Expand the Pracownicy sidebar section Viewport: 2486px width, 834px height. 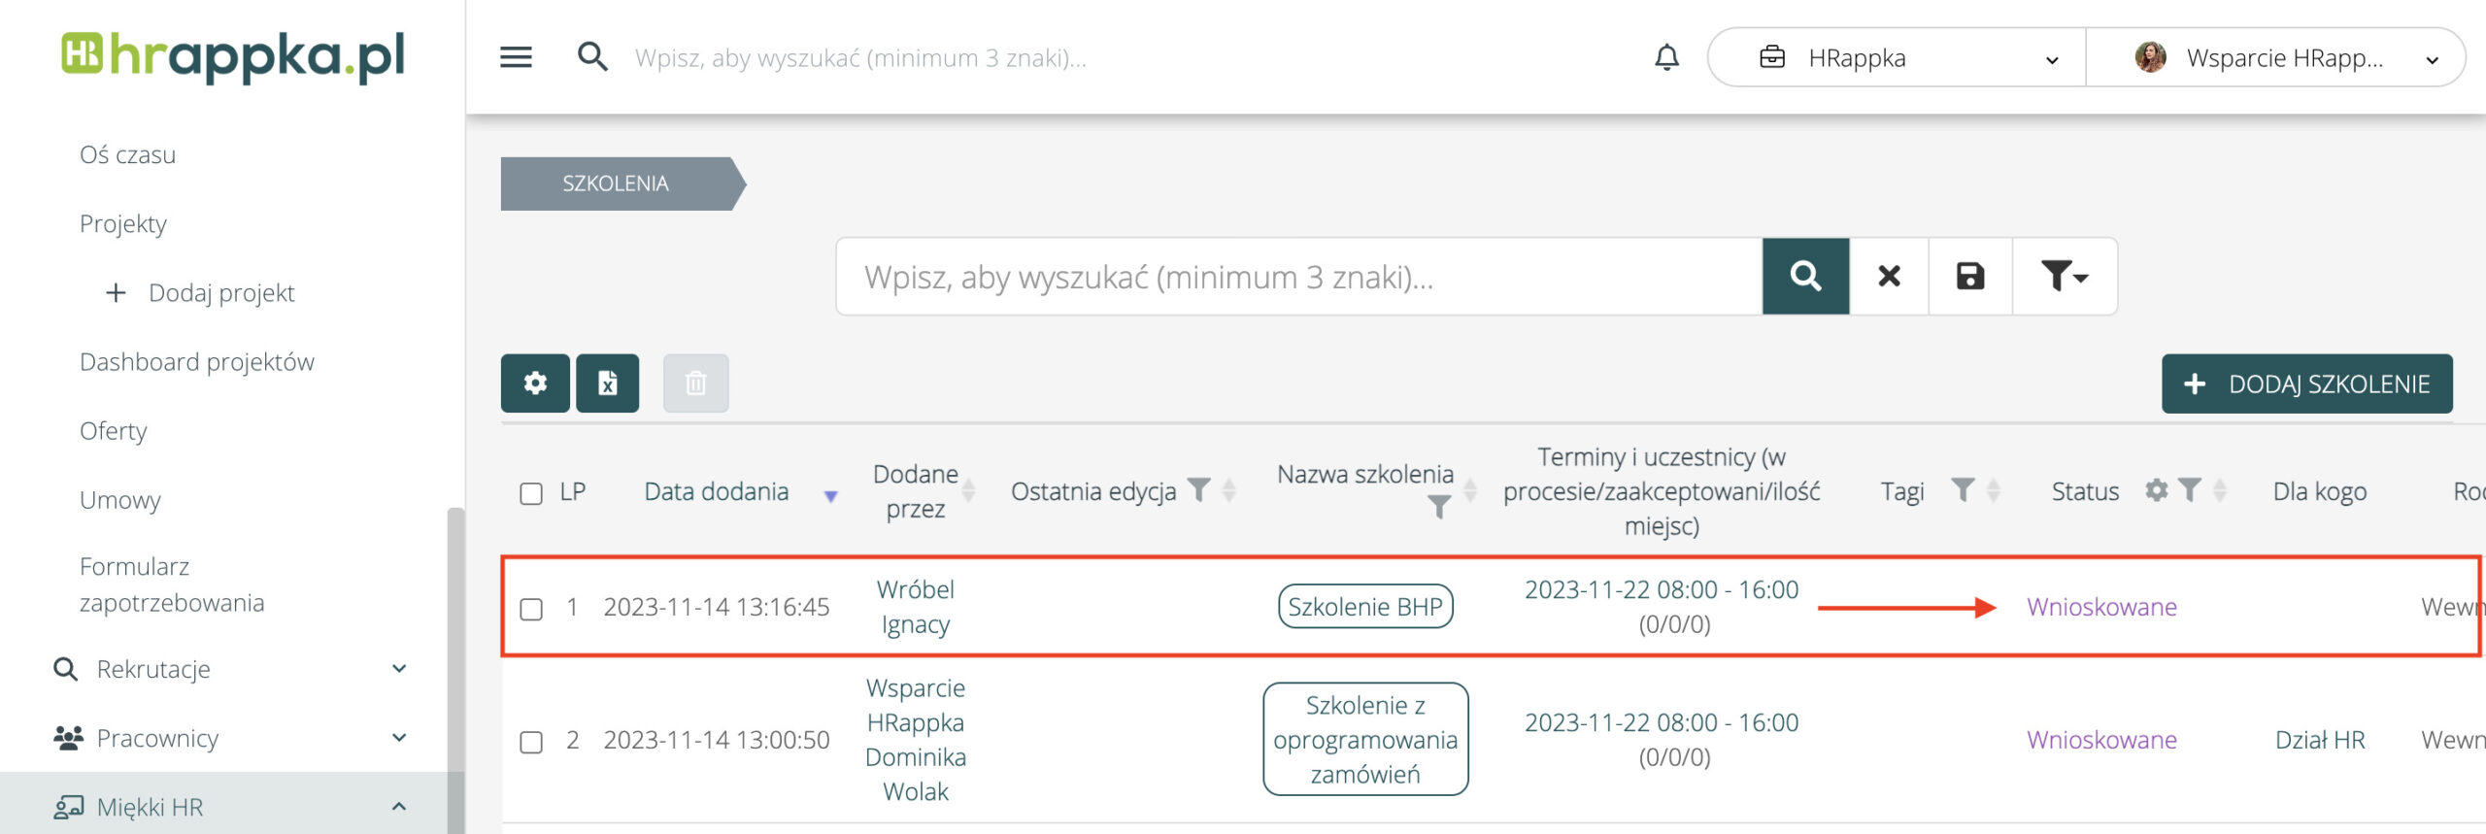pos(399,738)
